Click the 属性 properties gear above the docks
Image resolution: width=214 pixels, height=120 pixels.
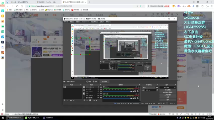coord(89,82)
